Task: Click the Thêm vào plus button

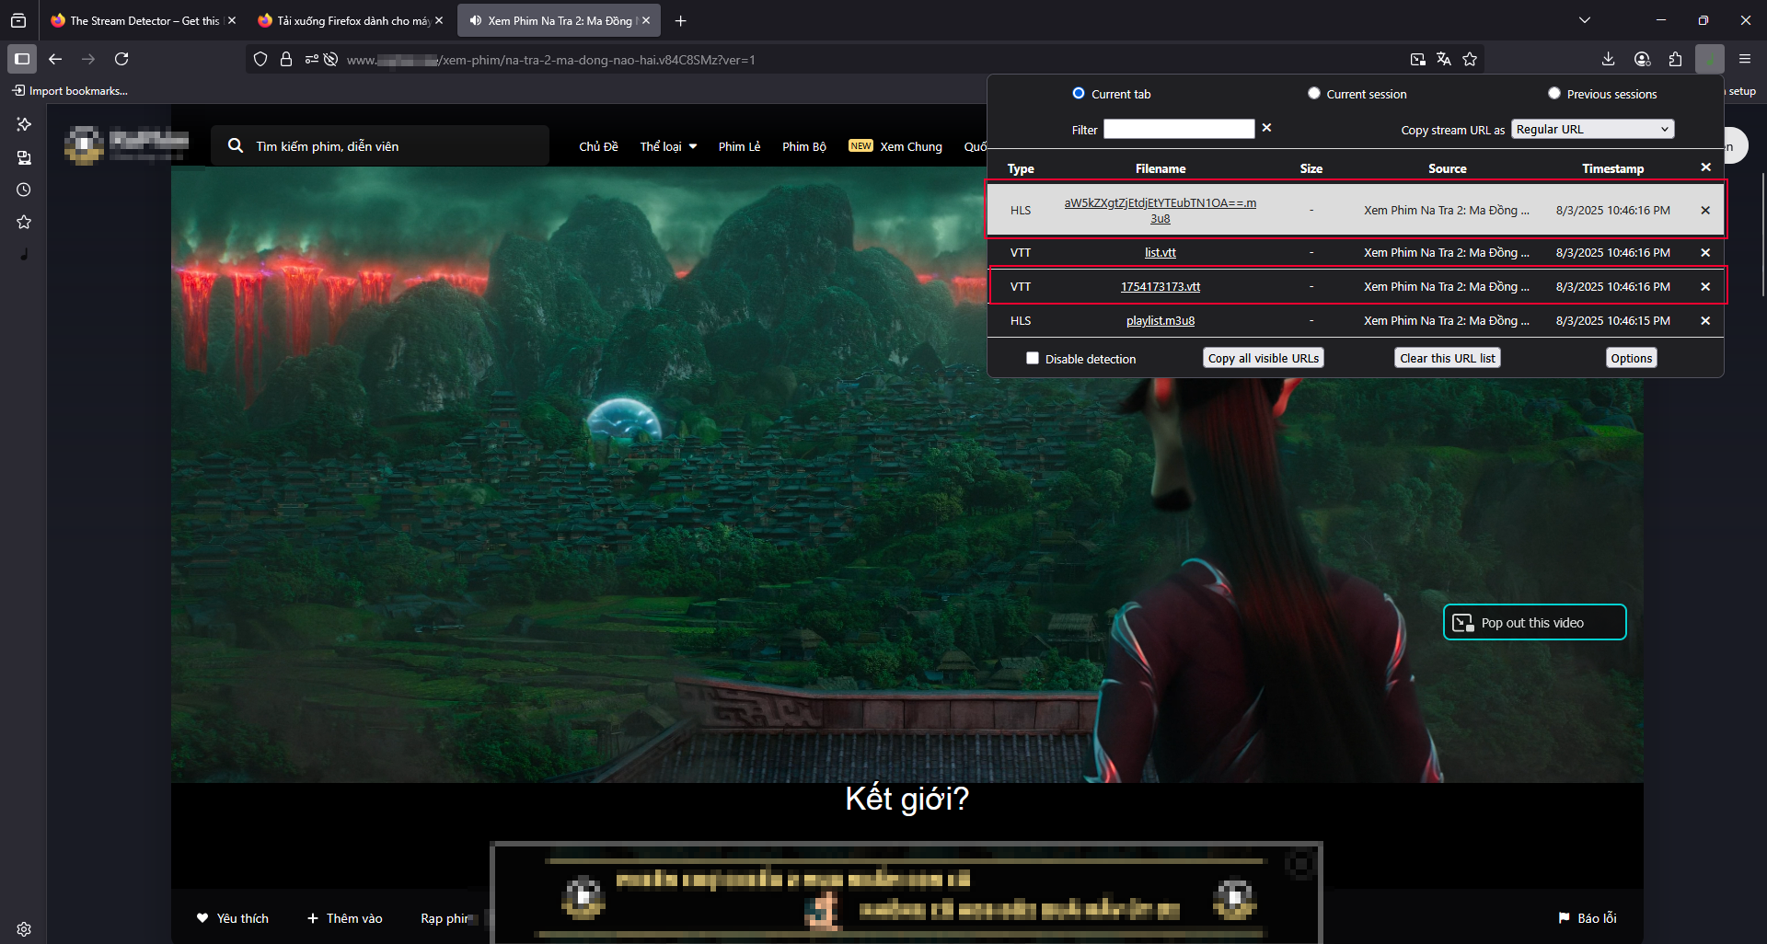Action: [x=345, y=918]
